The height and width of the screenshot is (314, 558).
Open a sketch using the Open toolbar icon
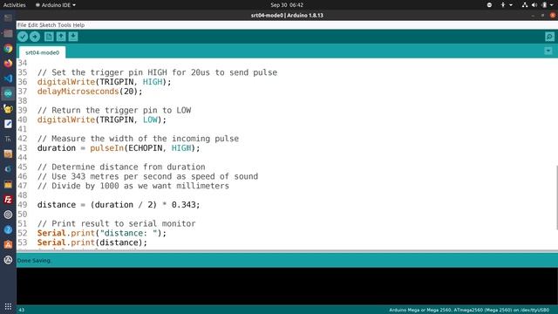coord(61,37)
